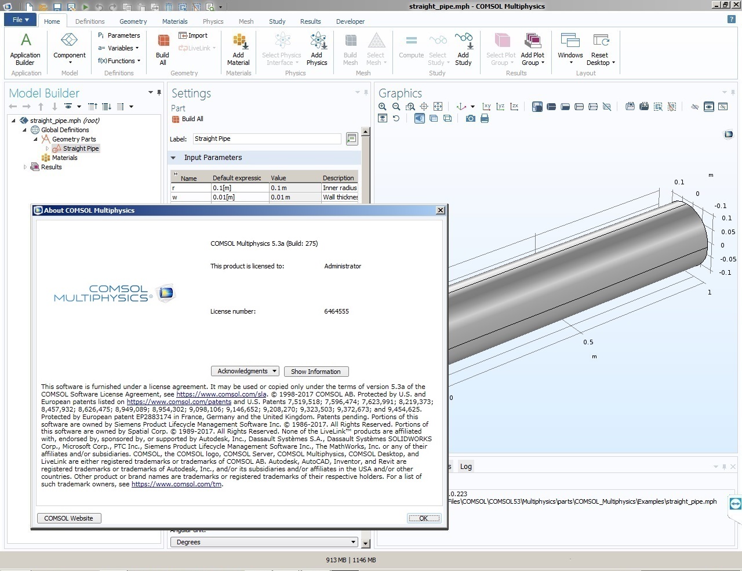The height and width of the screenshot is (571, 742).
Task: Zoom in on the Graphics view
Action: [383, 107]
